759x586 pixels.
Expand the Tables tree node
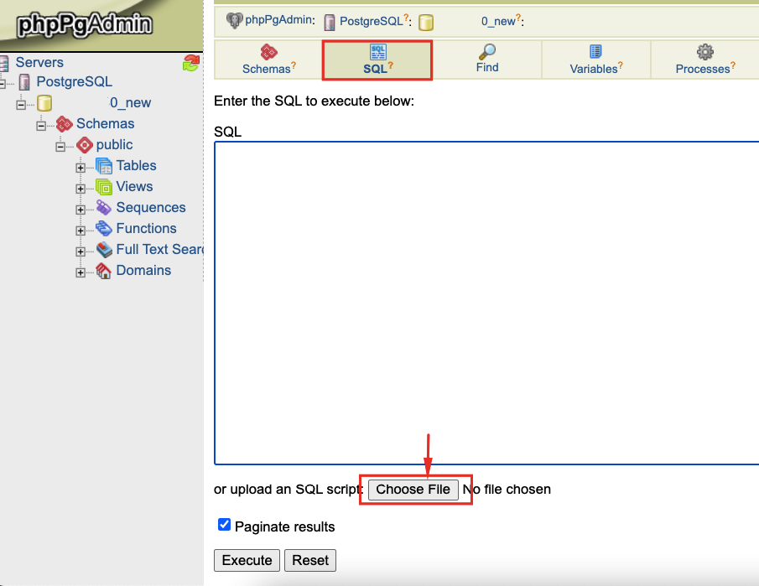pos(81,168)
